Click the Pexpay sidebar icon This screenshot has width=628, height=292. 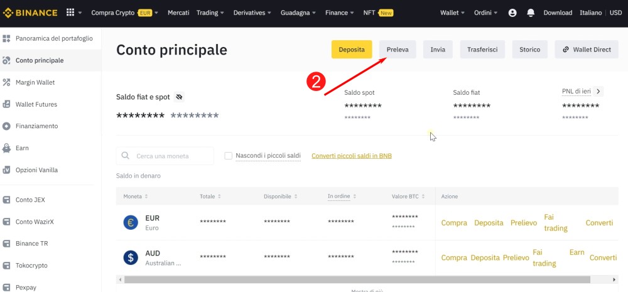[6, 287]
